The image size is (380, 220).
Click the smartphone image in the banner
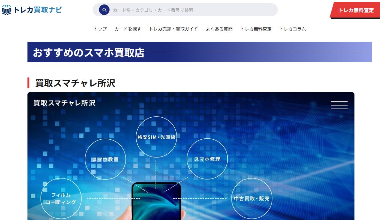point(156,201)
